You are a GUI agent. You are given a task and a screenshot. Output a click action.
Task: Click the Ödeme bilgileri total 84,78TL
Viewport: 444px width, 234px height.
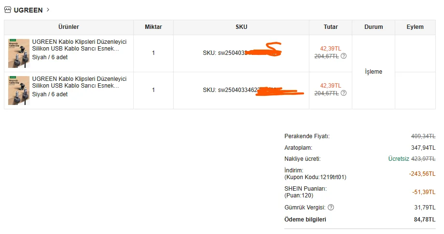point(421,220)
